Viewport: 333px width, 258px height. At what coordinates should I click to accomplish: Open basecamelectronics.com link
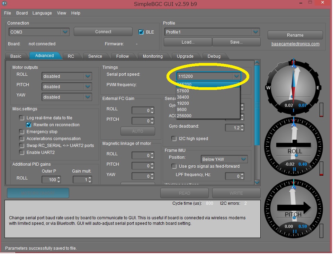[x=295, y=44]
